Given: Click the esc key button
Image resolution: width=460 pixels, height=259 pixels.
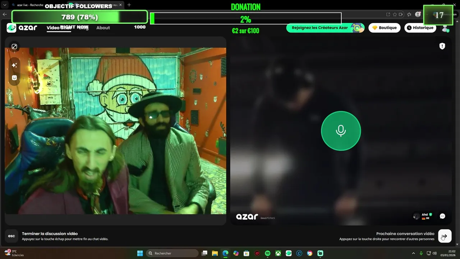Looking at the screenshot, I should pyautogui.click(x=11, y=236).
